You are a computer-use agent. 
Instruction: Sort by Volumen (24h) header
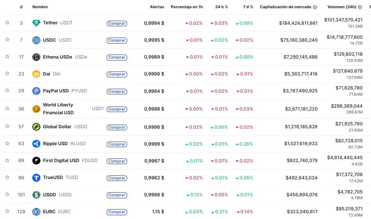coord(342,7)
